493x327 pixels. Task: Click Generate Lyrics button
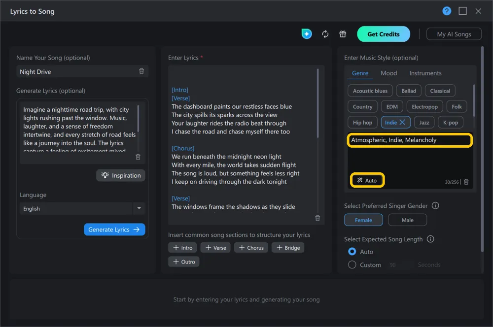coord(114,229)
